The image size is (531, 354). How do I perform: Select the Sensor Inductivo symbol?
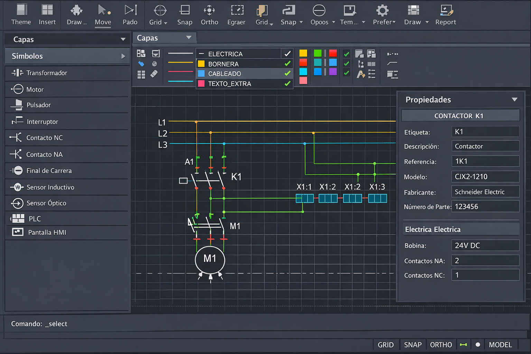[x=67, y=187]
